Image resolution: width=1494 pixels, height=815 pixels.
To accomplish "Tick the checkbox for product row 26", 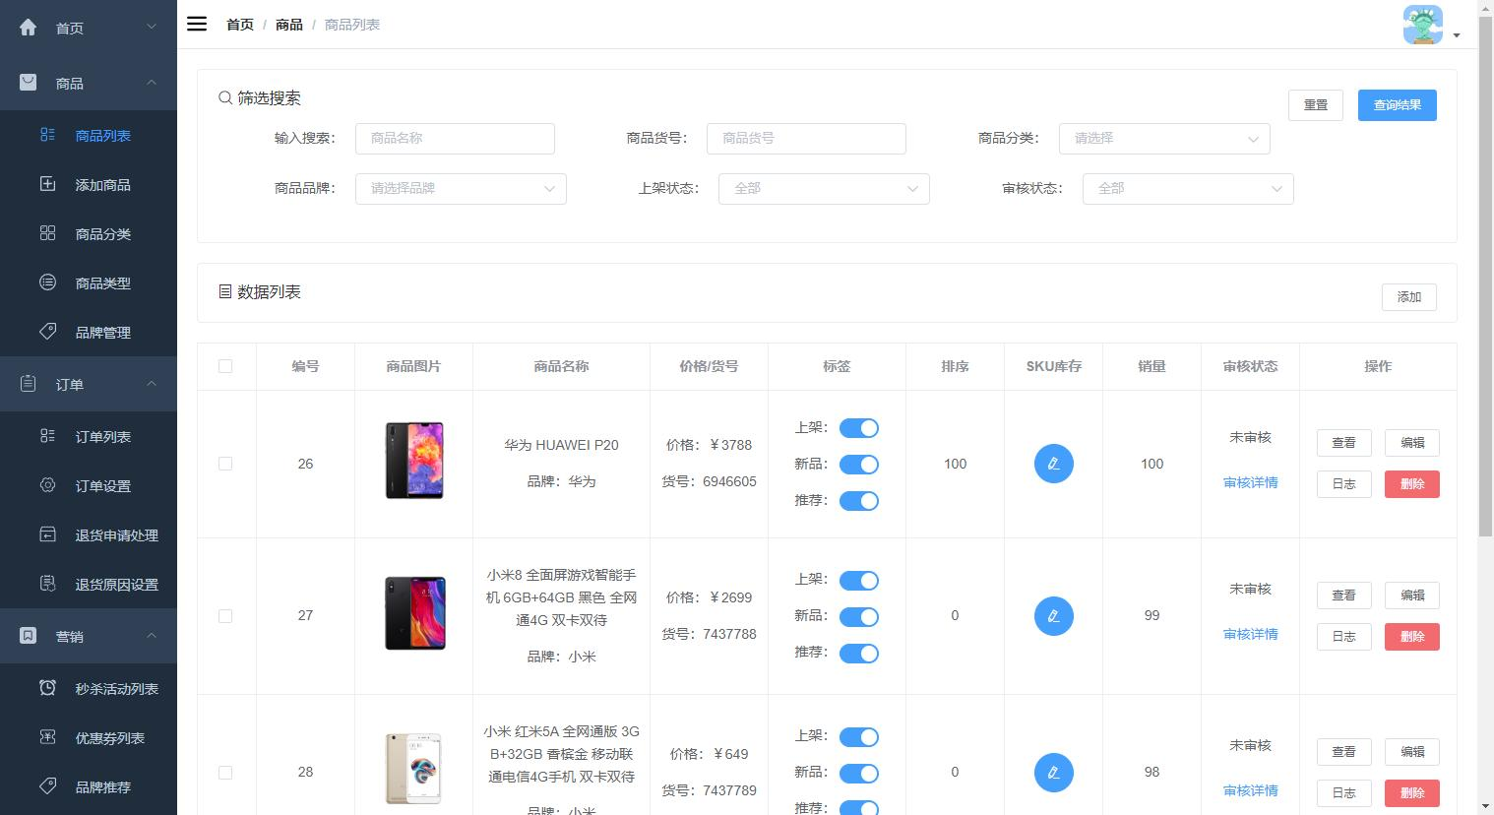I will click(x=225, y=464).
